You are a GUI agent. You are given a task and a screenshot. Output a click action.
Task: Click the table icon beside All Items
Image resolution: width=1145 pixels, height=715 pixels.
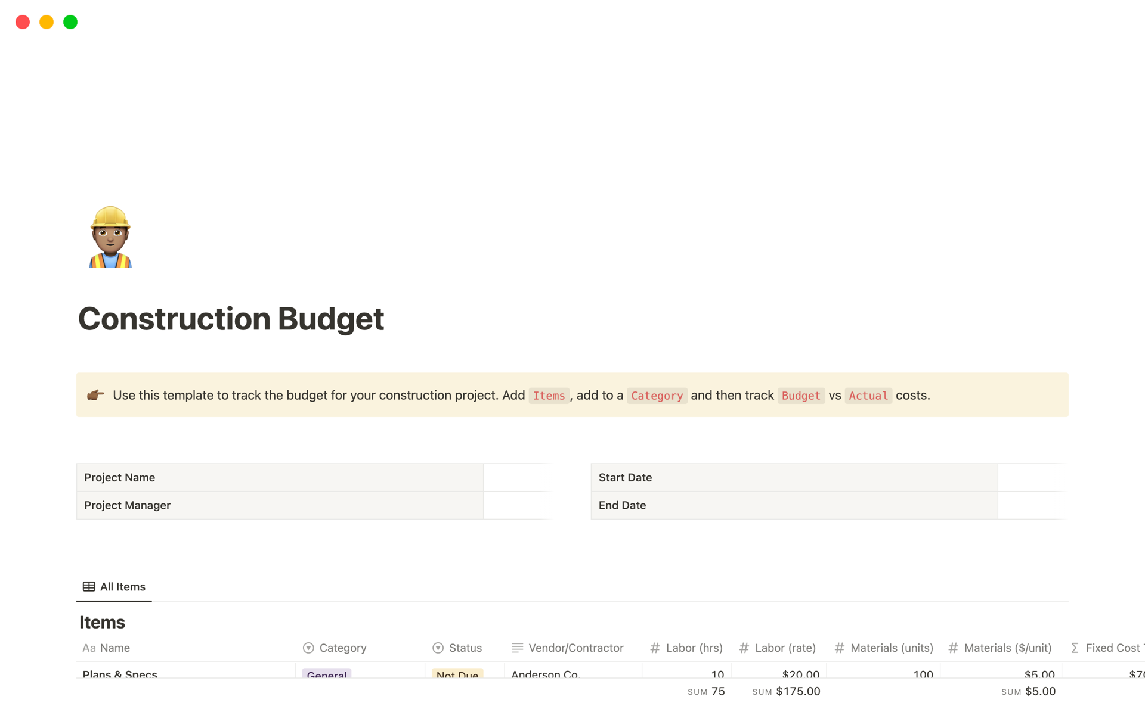click(89, 587)
